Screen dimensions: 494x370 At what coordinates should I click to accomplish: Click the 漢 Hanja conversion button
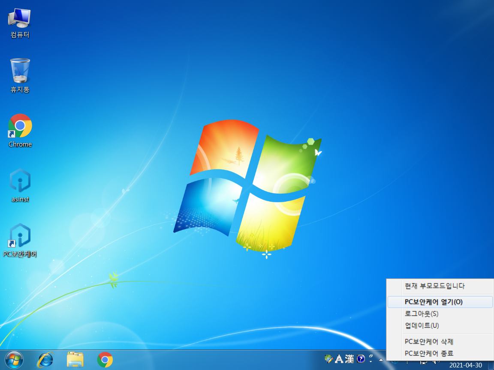pyautogui.click(x=349, y=359)
